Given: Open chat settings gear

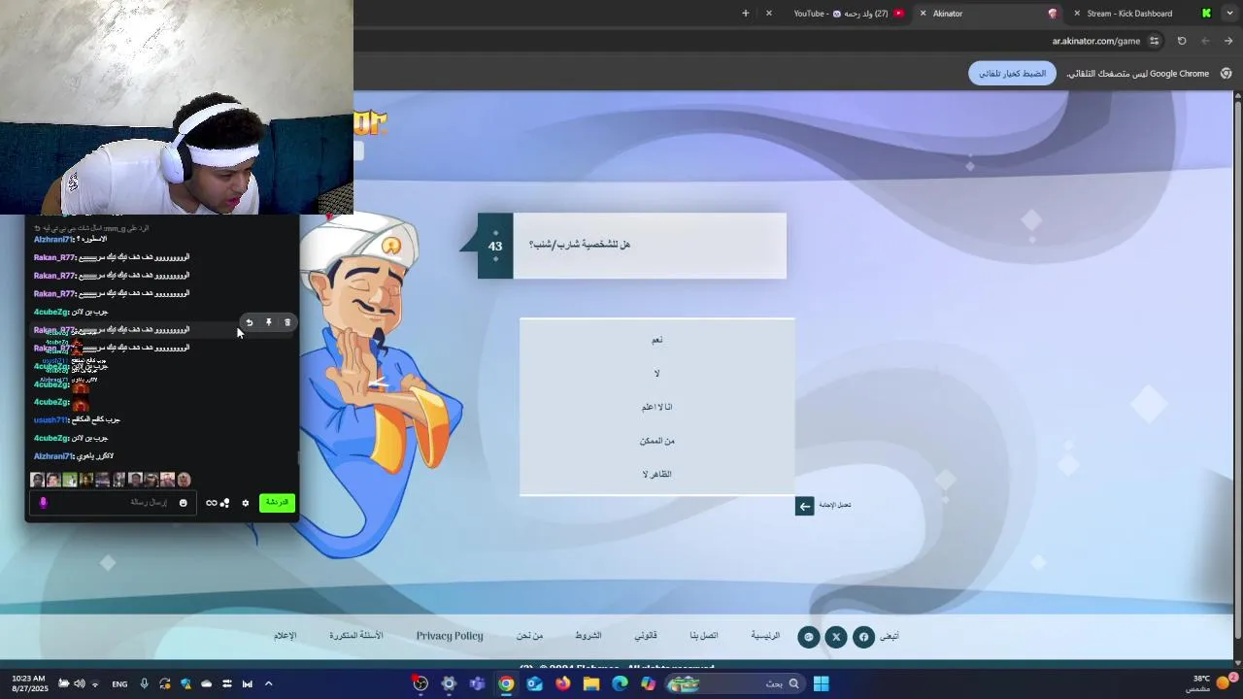Looking at the screenshot, I should point(246,503).
